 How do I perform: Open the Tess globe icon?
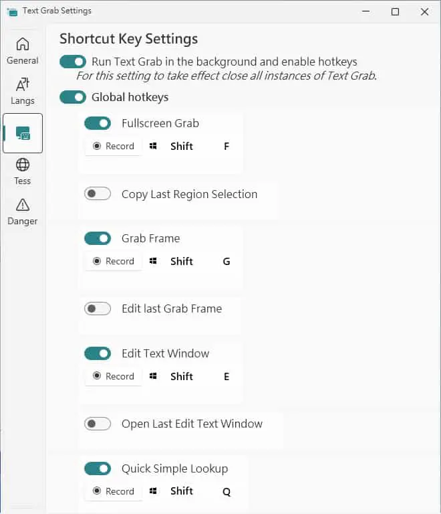(x=23, y=165)
